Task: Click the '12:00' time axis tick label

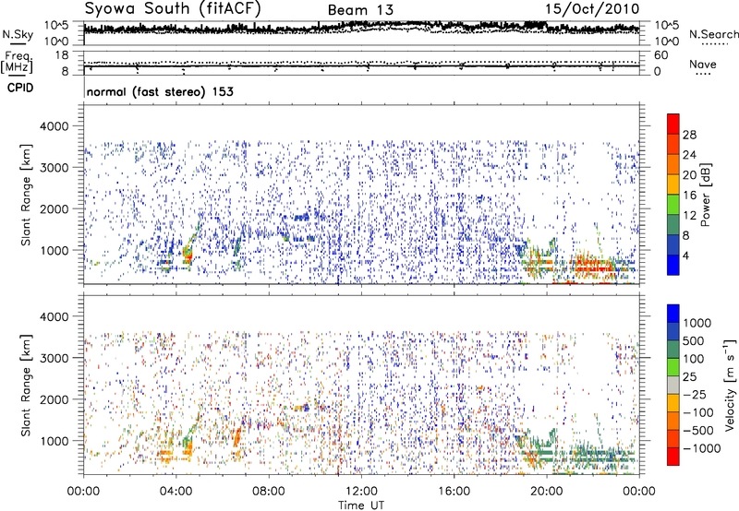Action: [361, 492]
